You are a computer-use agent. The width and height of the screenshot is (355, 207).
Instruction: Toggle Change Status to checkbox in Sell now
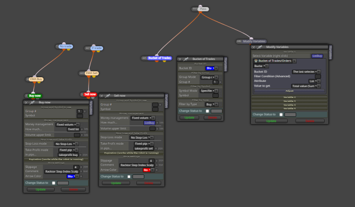129,177
